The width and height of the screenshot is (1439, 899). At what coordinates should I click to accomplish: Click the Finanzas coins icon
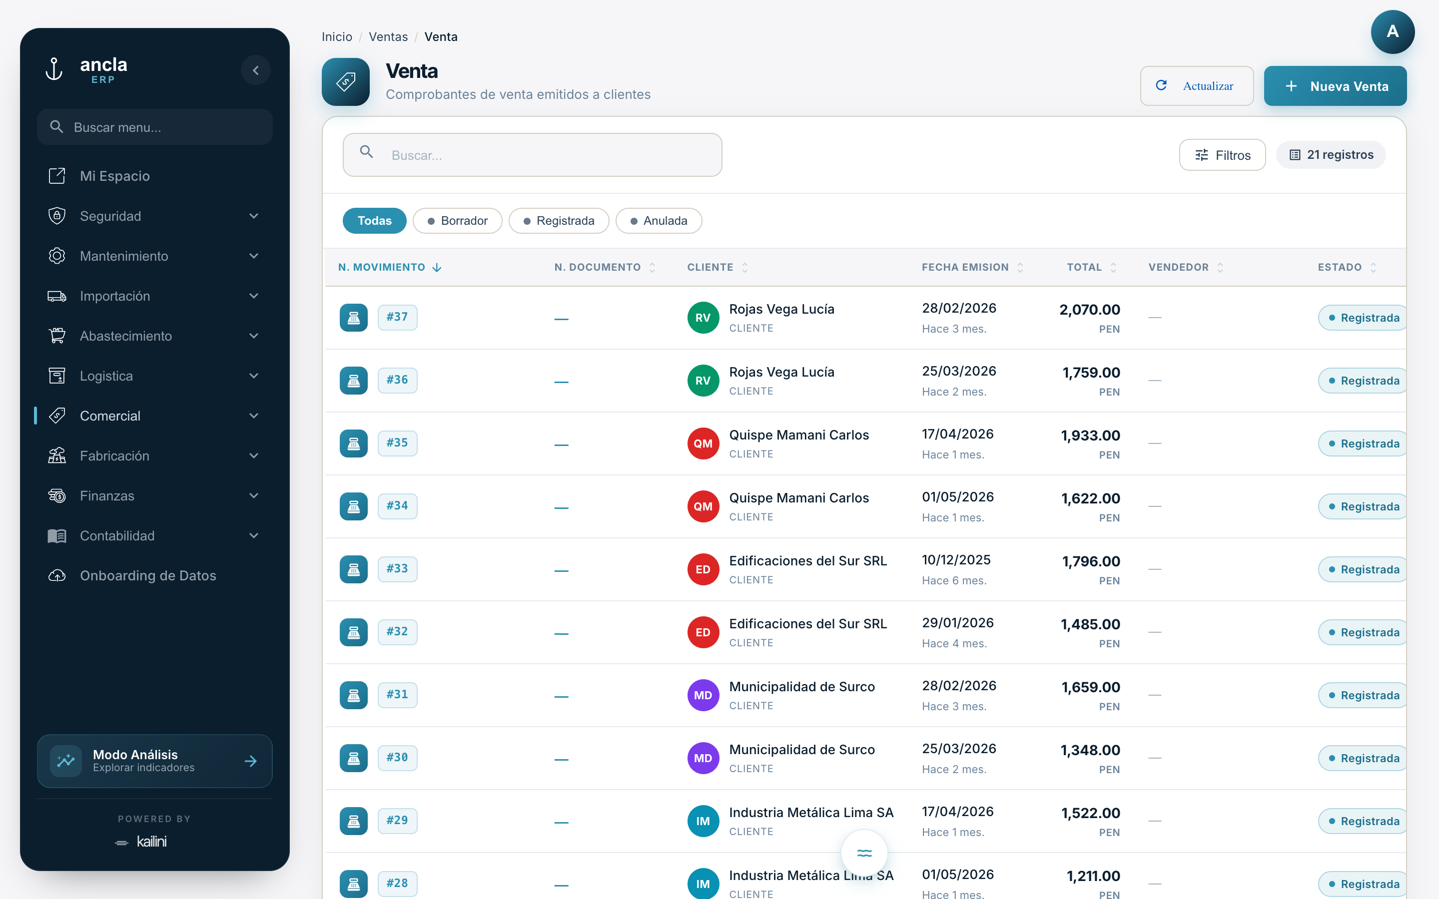click(x=56, y=495)
